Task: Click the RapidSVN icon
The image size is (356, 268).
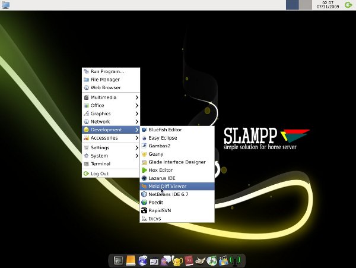Action: pyautogui.click(x=144, y=210)
